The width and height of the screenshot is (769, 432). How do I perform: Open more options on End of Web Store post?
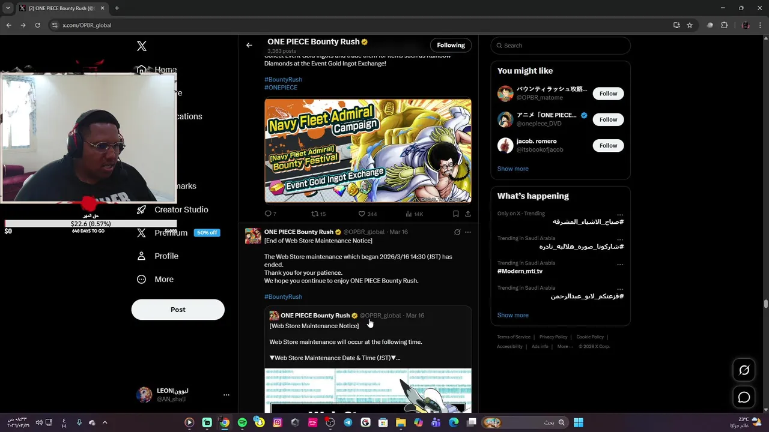(x=468, y=232)
